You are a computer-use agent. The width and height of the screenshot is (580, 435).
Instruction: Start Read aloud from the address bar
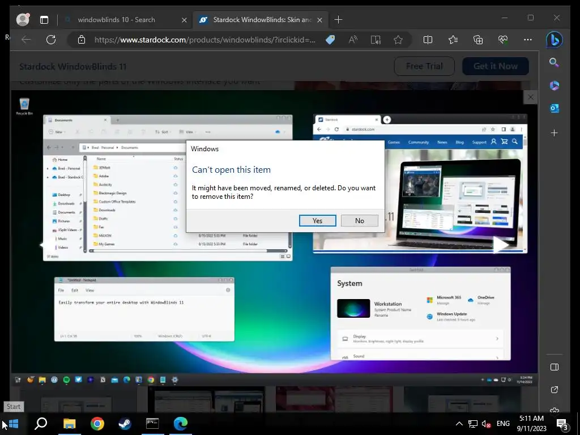(x=353, y=40)
